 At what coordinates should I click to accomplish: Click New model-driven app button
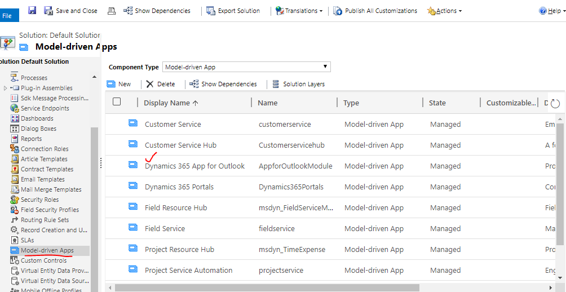point(119,84)
